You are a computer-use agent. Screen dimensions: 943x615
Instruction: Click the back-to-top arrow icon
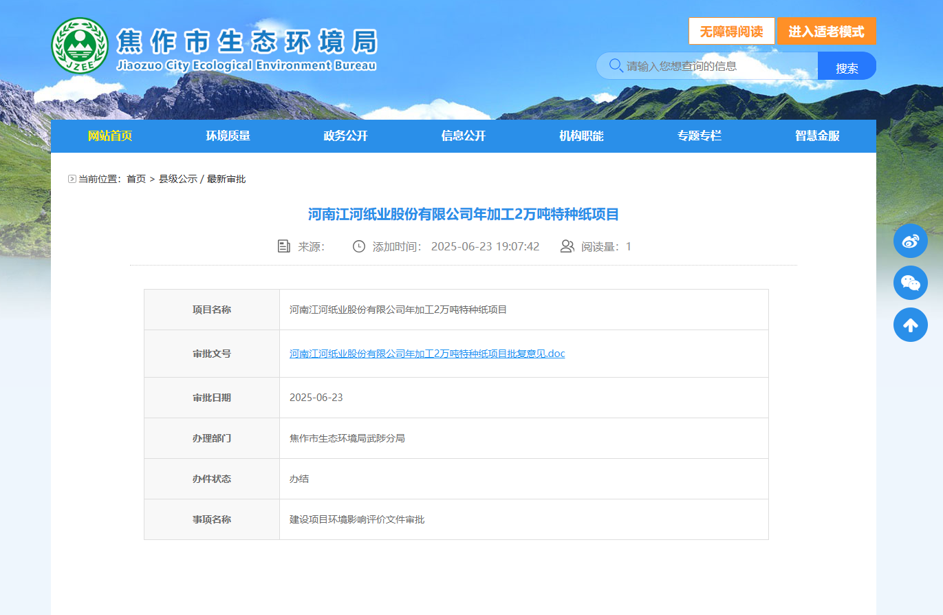pyautogui.click(x=911, y=325)
